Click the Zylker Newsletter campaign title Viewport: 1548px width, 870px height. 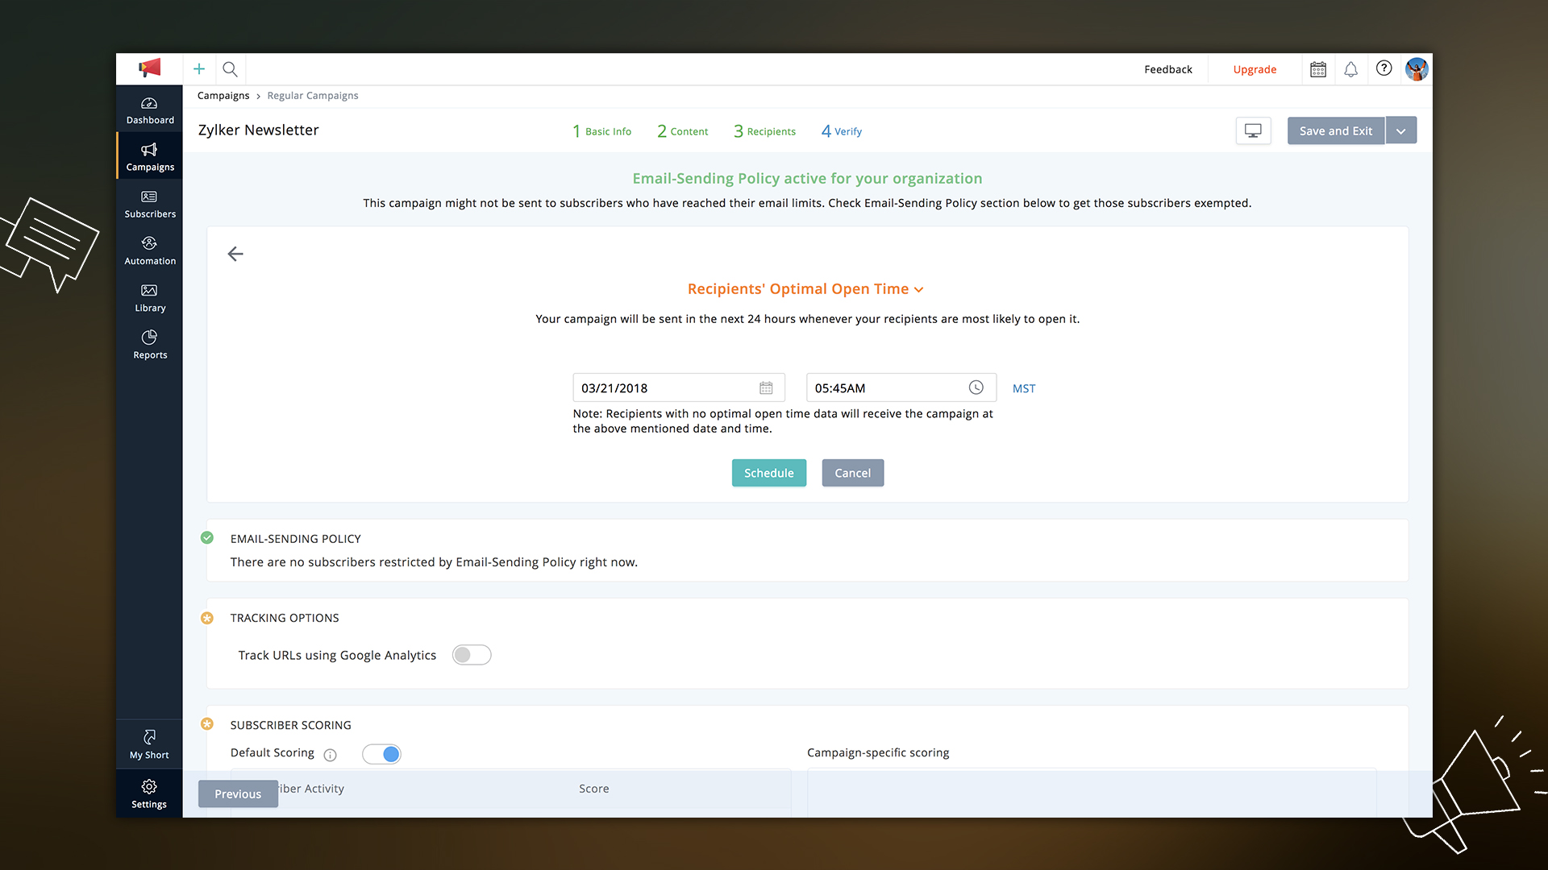click(259, 130)
